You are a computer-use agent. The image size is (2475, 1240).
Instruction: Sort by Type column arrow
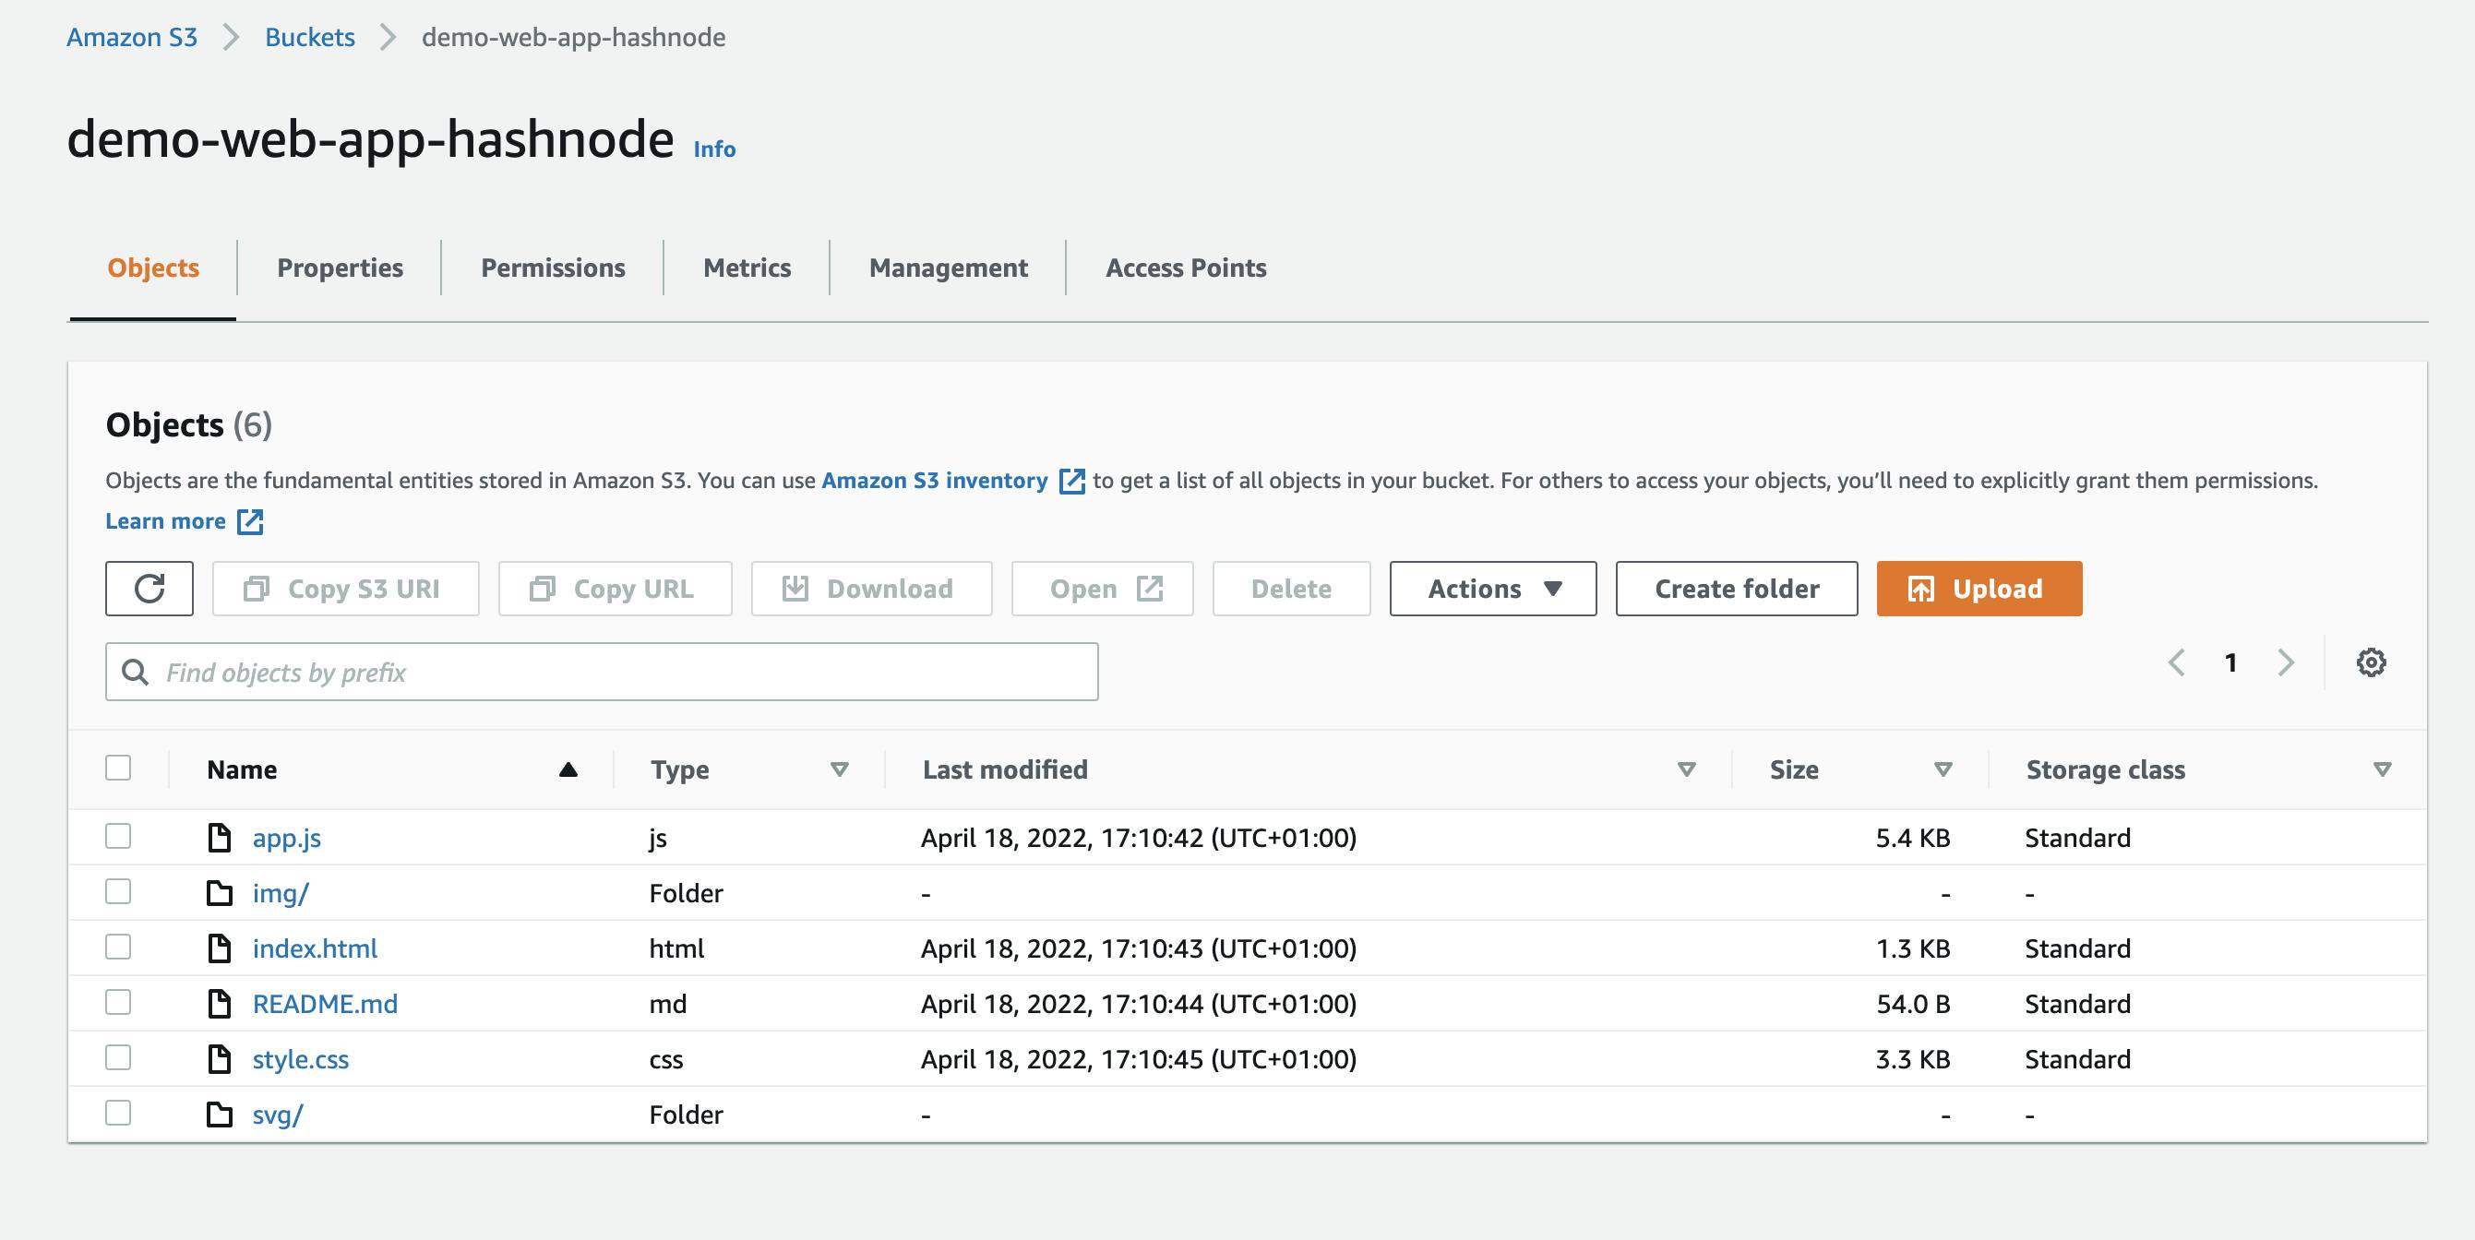(840, 769)
